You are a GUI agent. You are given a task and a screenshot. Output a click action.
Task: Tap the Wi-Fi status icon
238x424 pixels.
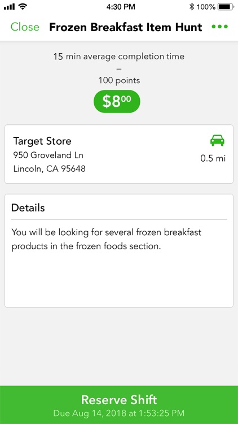point(23,7)
